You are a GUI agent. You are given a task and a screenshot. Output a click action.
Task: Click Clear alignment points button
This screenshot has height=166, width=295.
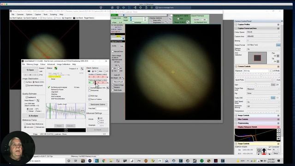(x=122, y=46)
